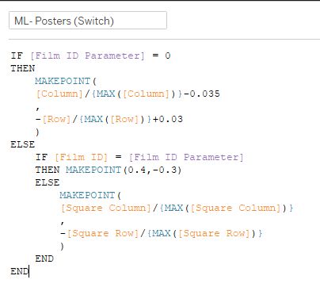Click the [Film ID Parameter] reference on first line
This screenshot has width=320, height=291.
coord(88,56)
